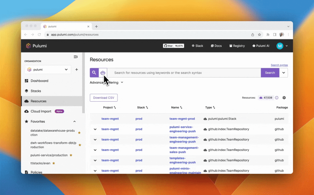Click the resource search input field
This screenshot has height=195, width=314.
pos(184,73)
